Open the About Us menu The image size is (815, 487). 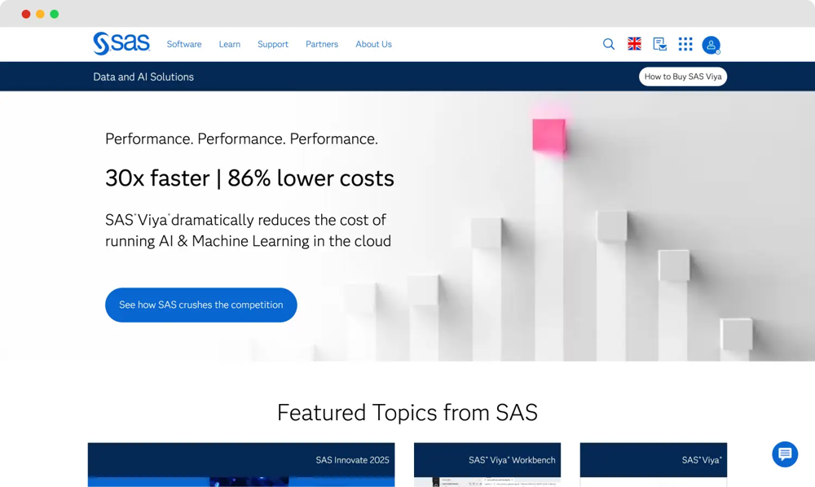373,45
